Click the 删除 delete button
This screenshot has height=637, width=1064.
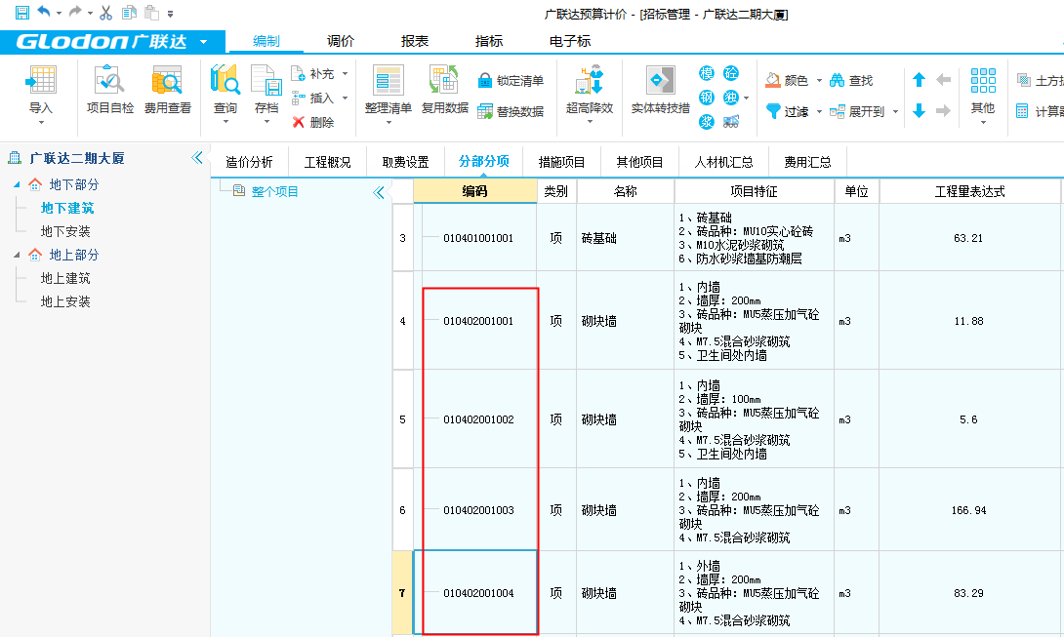(312, 122)
